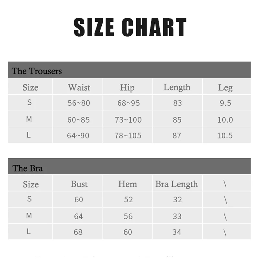Viewport: 259px width, 259px height.
Task: Select the Hem column header
Action: pyautogui.click(x=128, y=184)
